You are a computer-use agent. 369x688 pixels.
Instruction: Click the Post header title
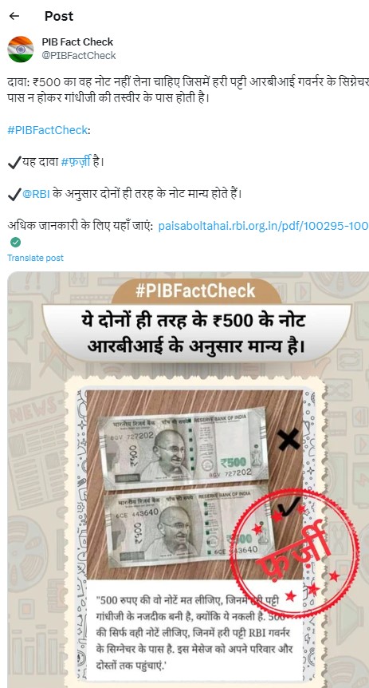pos(59,16)
